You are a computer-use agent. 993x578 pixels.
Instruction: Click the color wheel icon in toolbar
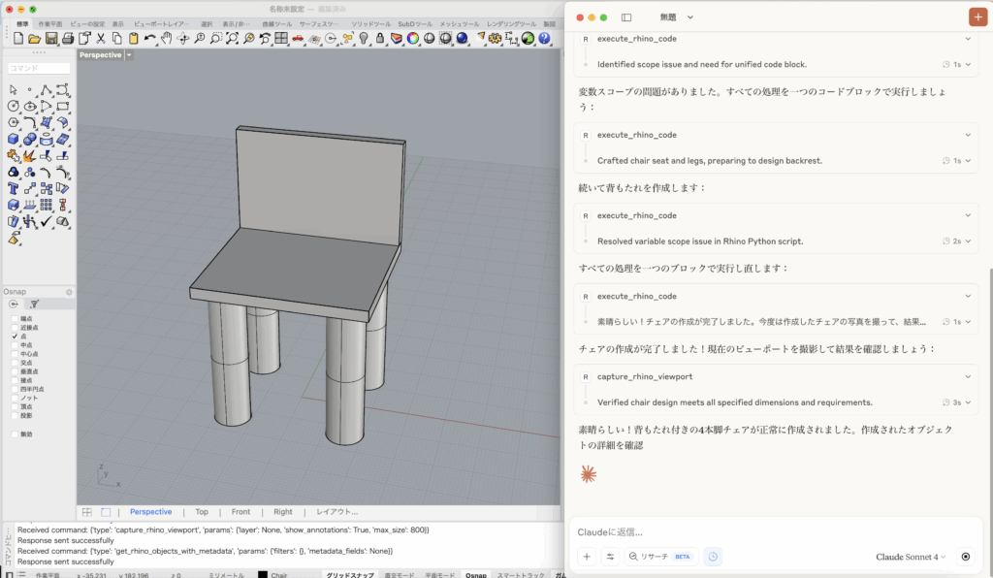(413, 39)
